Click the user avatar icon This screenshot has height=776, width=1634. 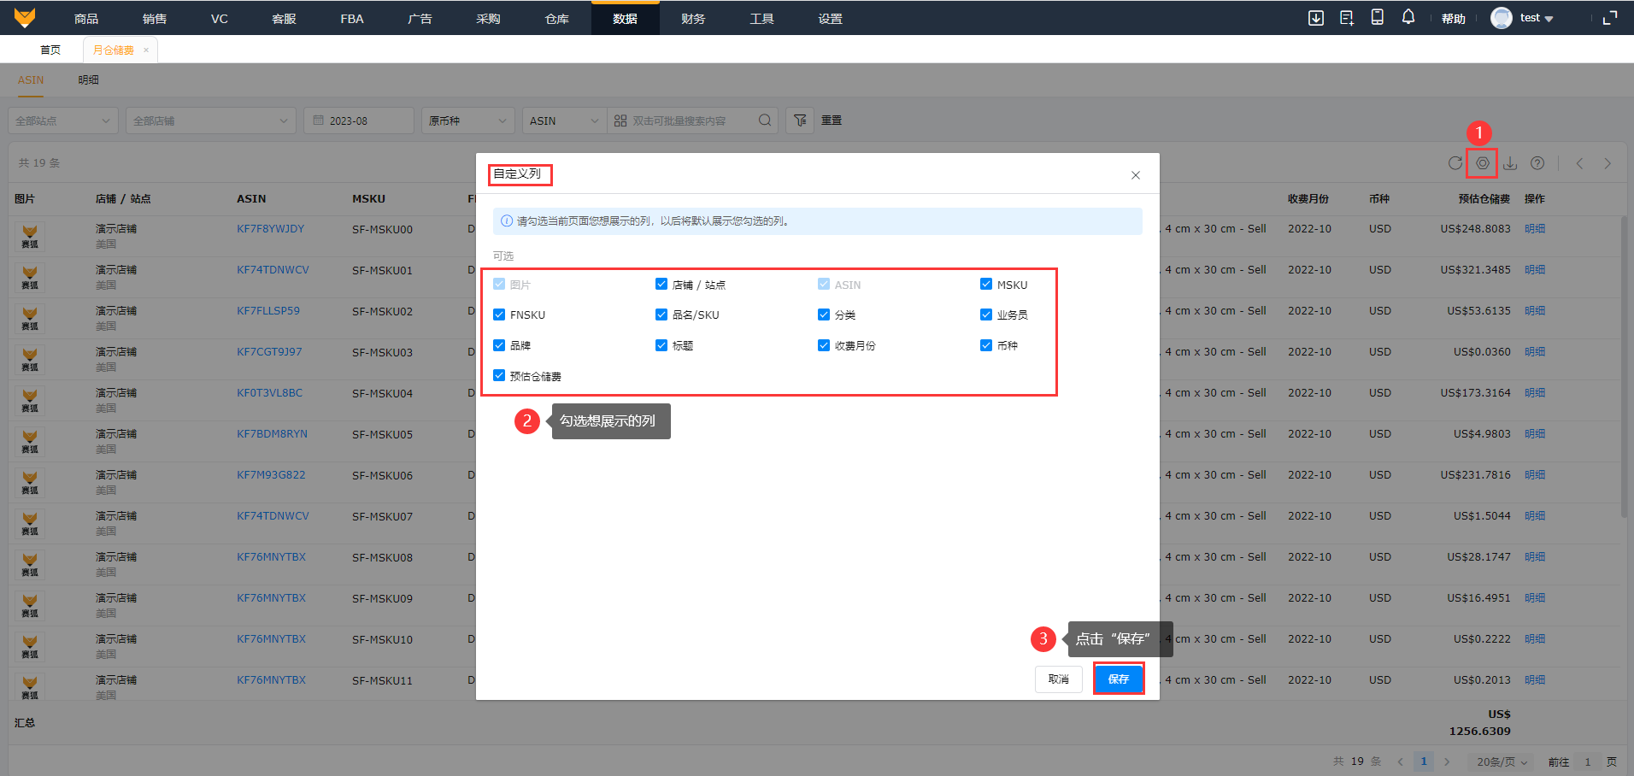click(x=1502, y=18)
